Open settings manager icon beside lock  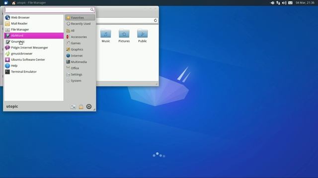tap(73, 107)
